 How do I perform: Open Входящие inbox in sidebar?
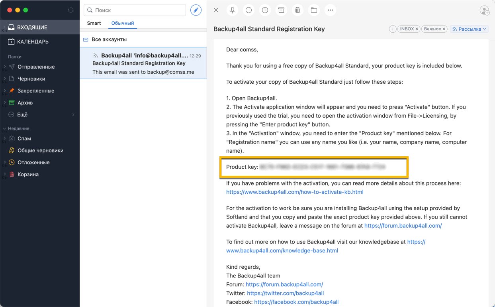pyautogui.click(x=40, y=27)
